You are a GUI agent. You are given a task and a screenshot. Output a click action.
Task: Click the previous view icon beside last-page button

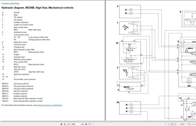[x=90, y=124]
